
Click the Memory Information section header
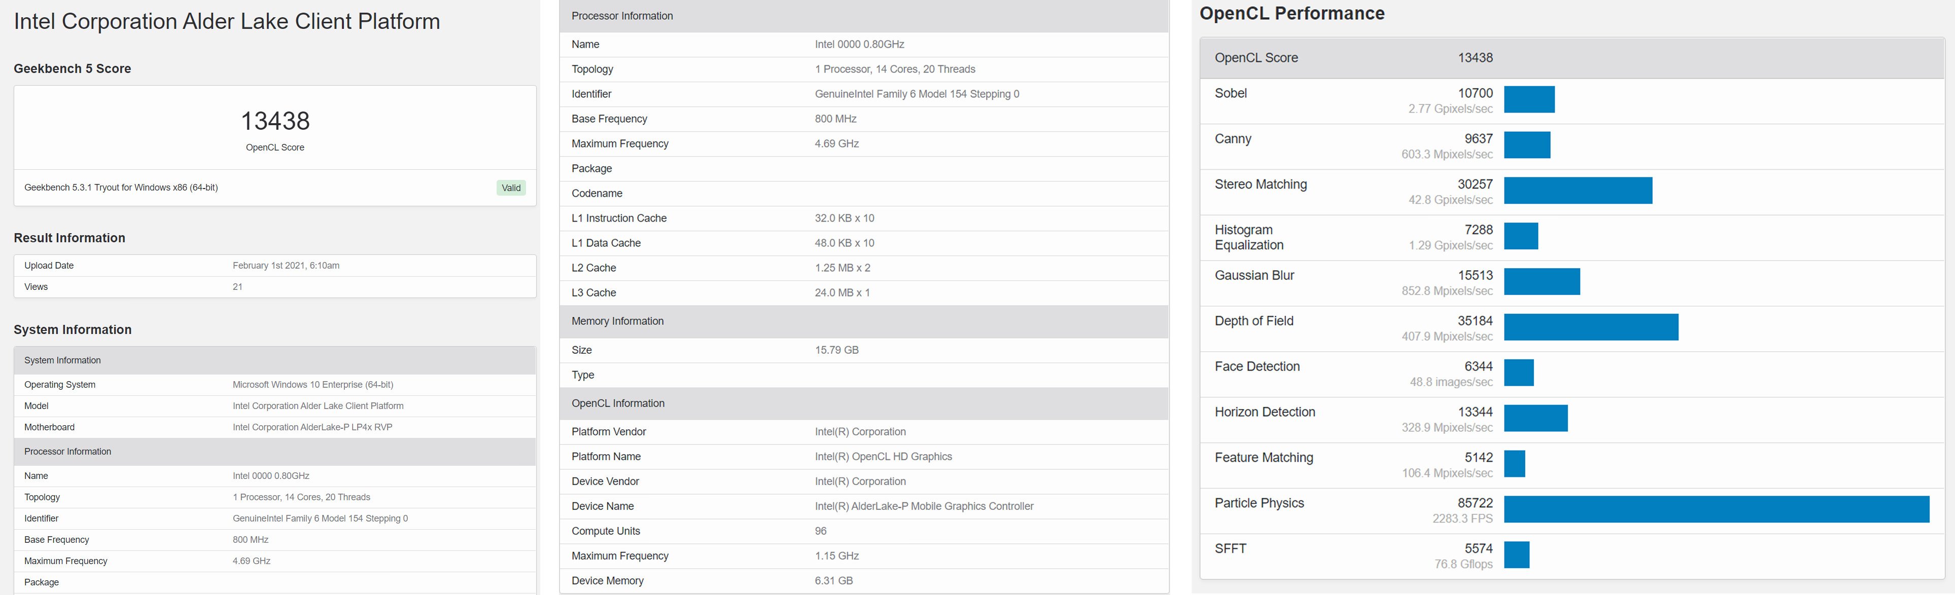click(x=864, y=321)
